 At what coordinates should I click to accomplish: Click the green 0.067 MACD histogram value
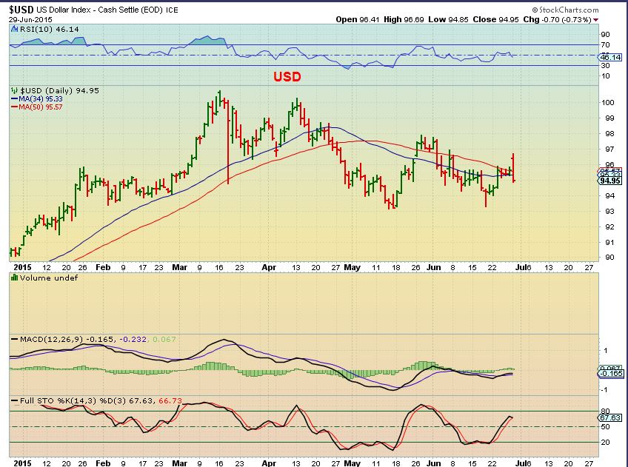[x=164, y=340]
